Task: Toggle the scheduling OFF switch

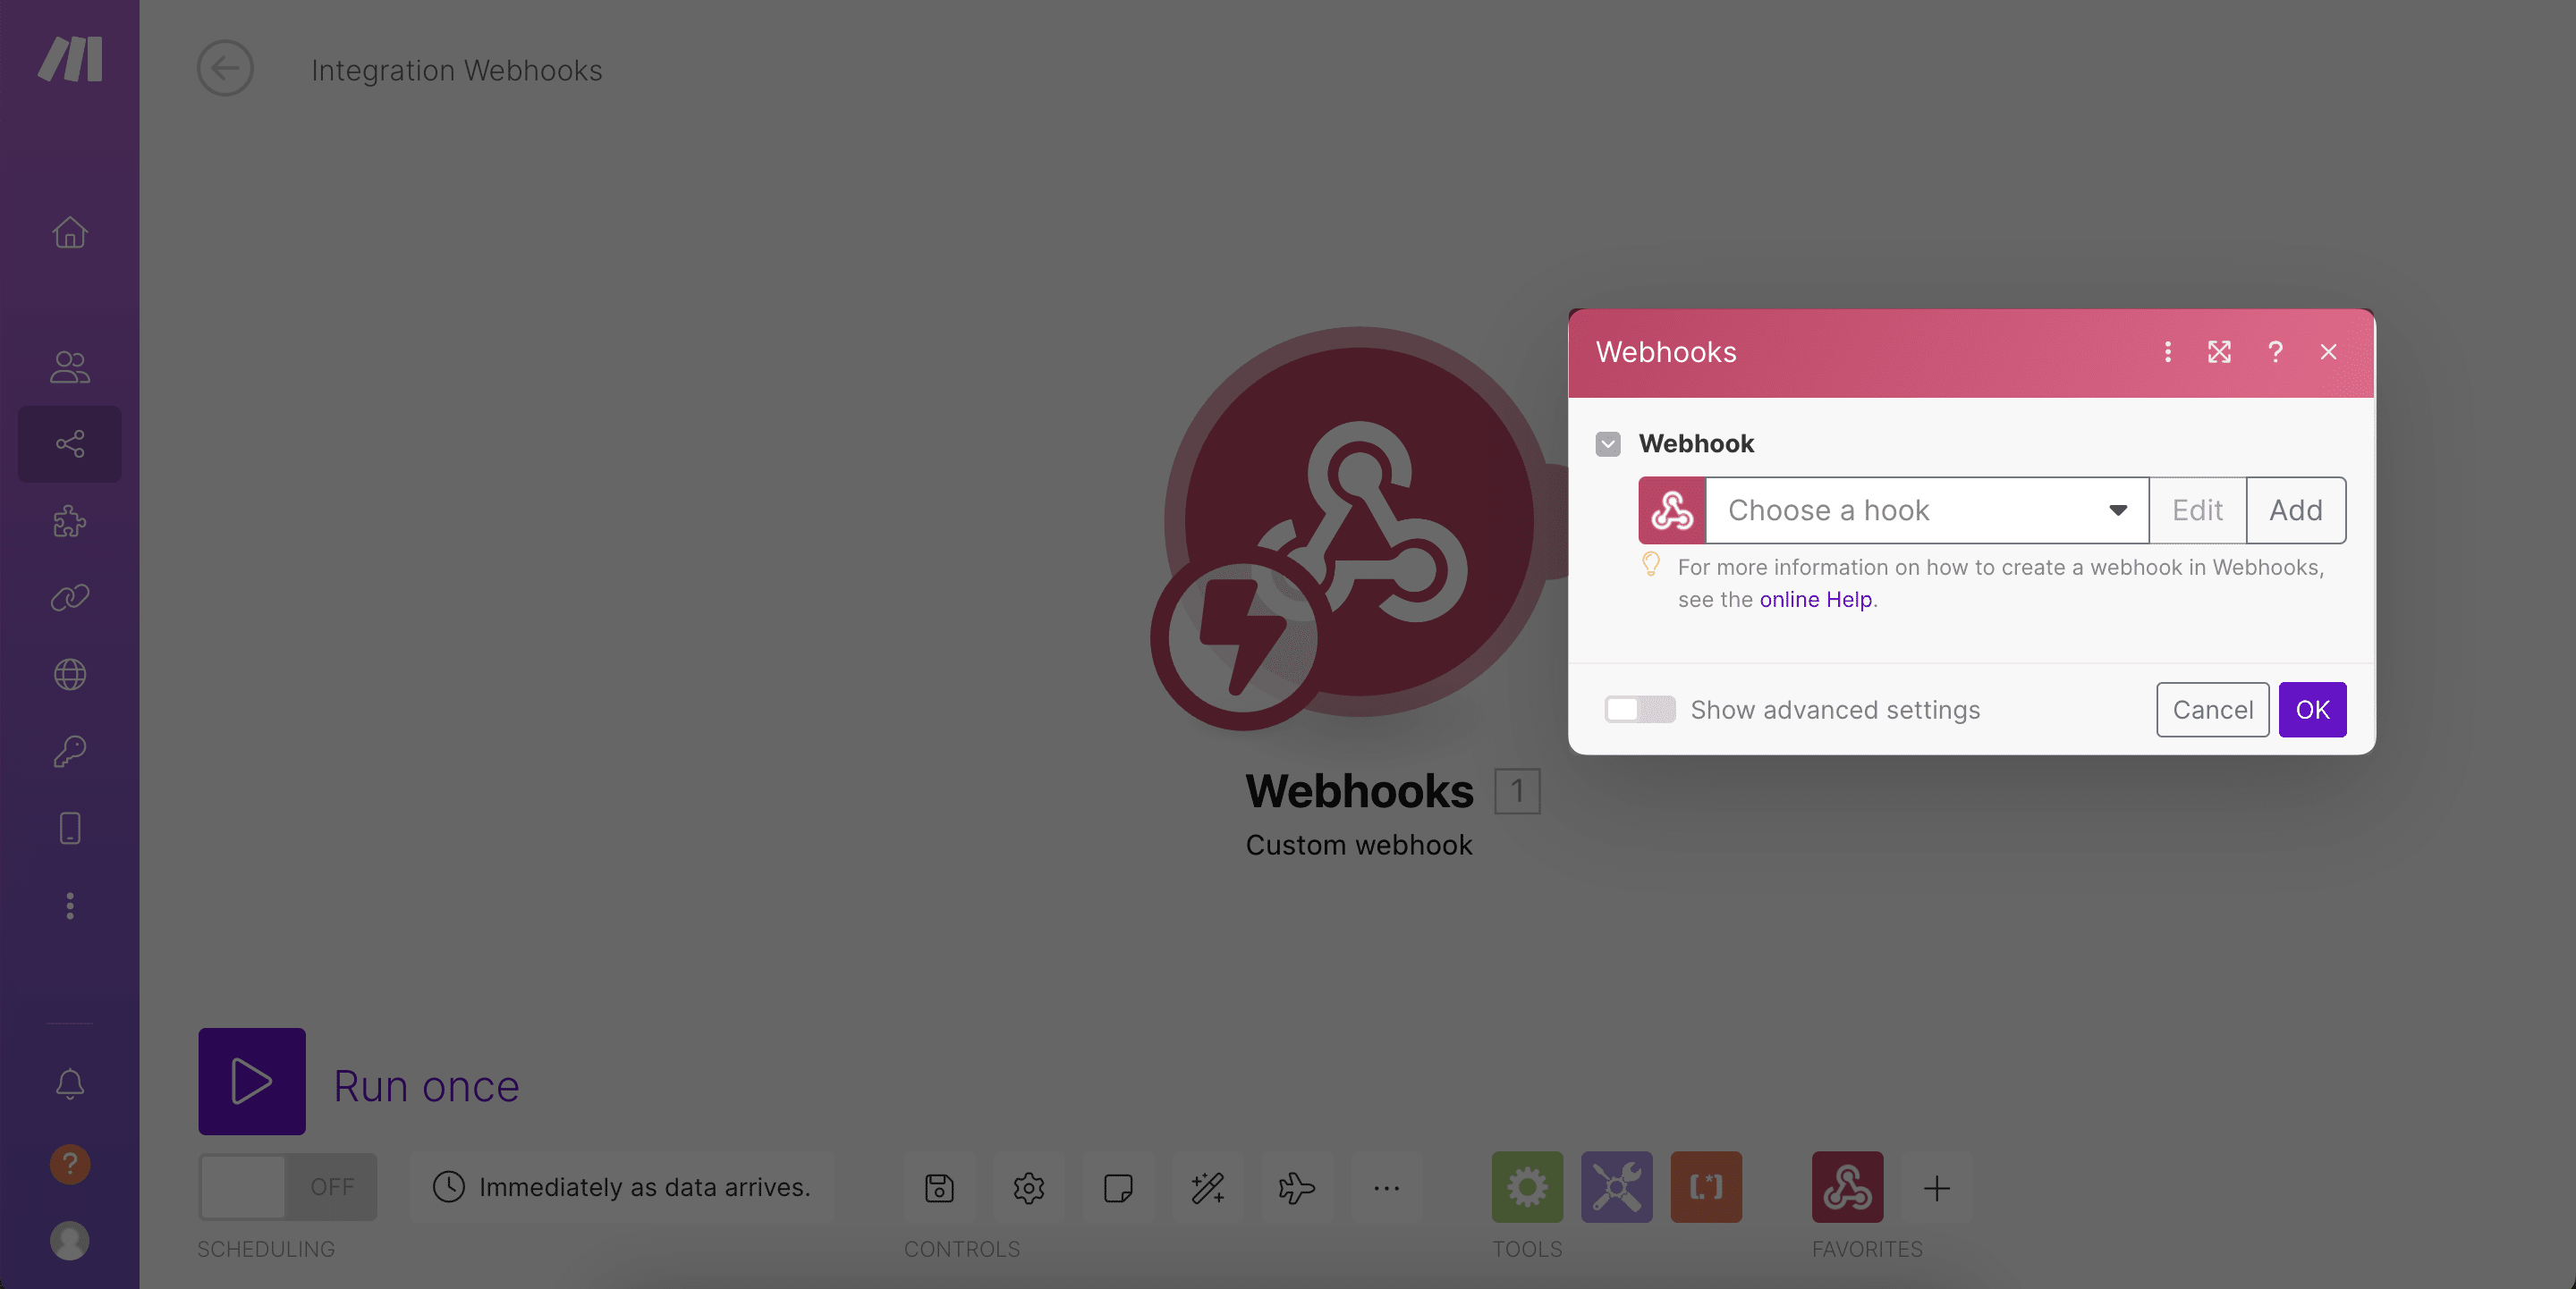Action: 286,1184
